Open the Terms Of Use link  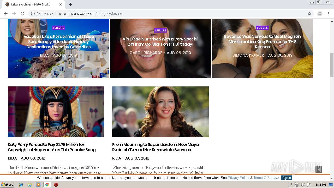[x=266, y=178]
